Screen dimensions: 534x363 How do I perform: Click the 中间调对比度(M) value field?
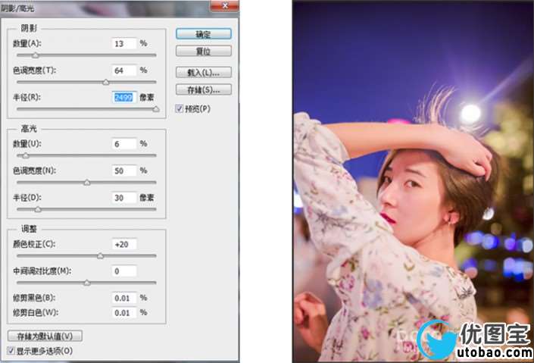click(124, 271)
